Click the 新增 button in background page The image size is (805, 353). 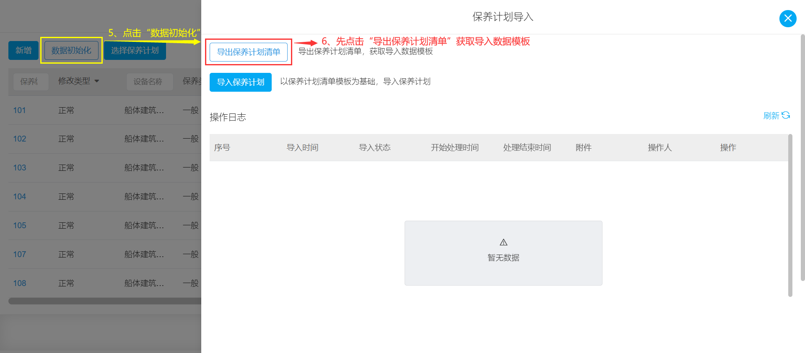[x=23, y=50]
